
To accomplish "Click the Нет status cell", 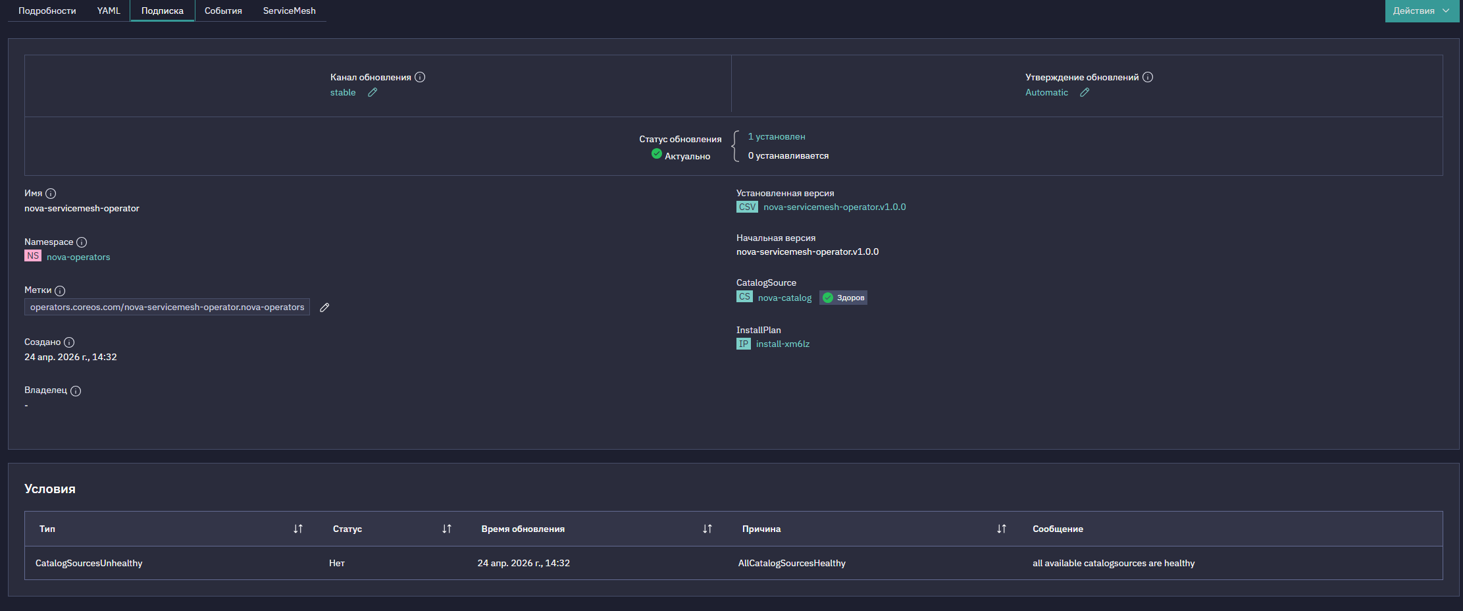I will click(x=337, y=563).
